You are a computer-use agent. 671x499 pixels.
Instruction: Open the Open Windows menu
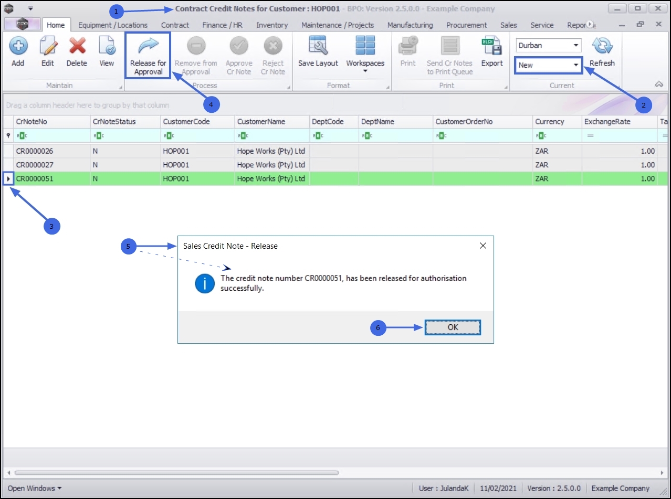[34, 488]
